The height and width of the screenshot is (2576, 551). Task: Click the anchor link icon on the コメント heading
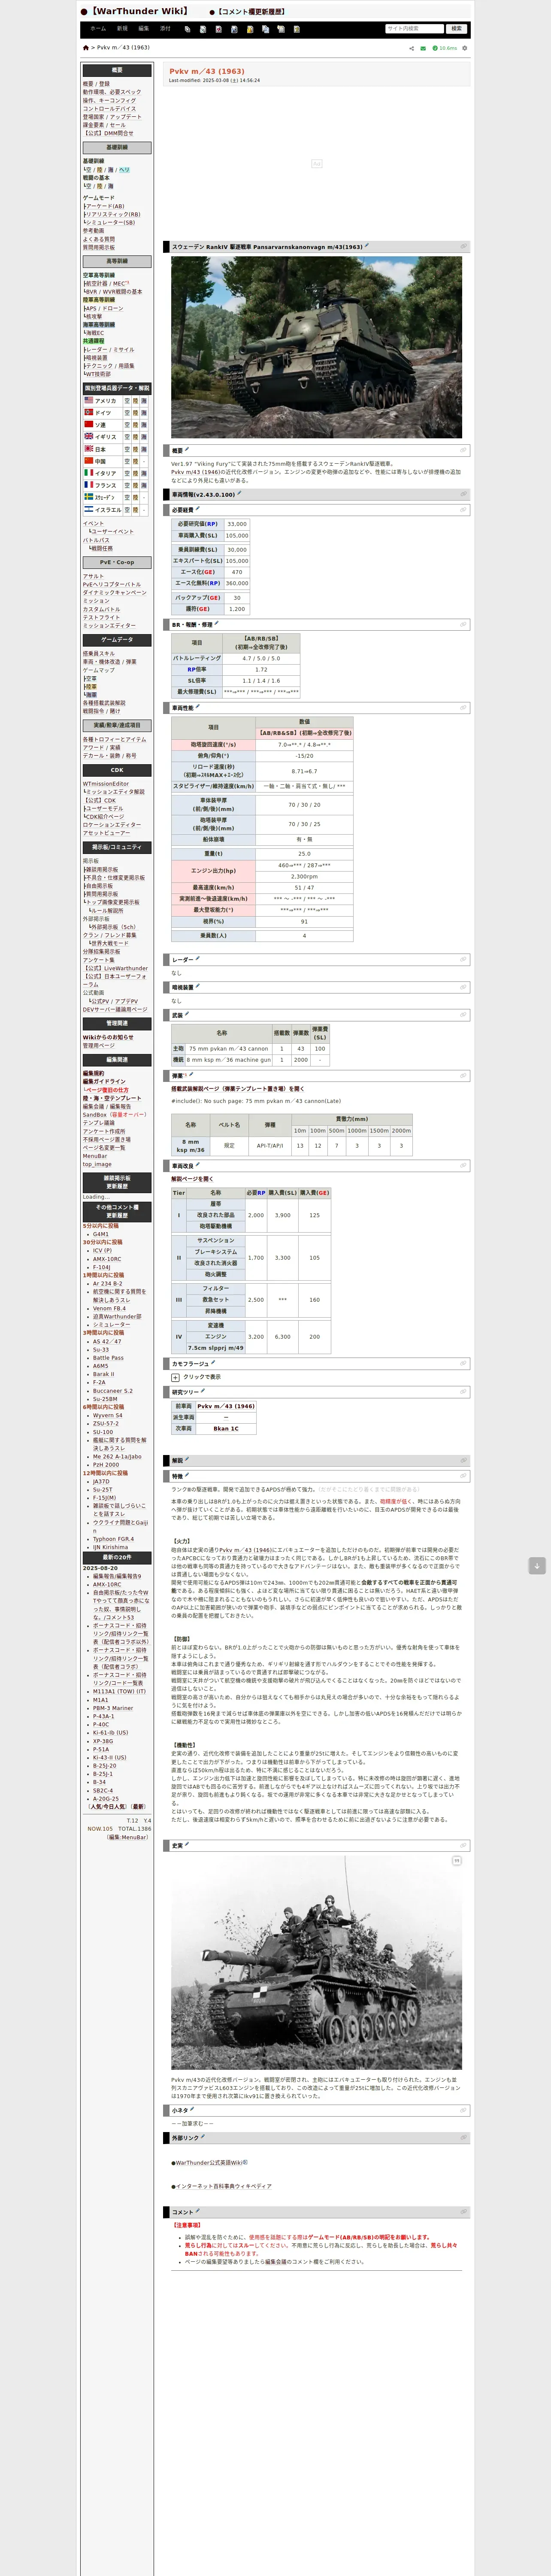[x=463, y=2211]
